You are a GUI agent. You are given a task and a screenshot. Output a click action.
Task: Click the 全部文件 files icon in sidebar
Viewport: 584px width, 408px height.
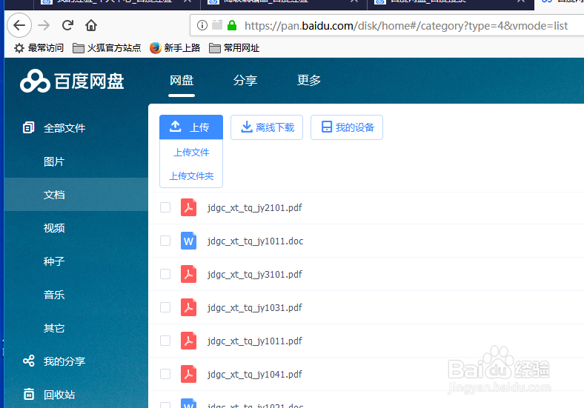28,127
